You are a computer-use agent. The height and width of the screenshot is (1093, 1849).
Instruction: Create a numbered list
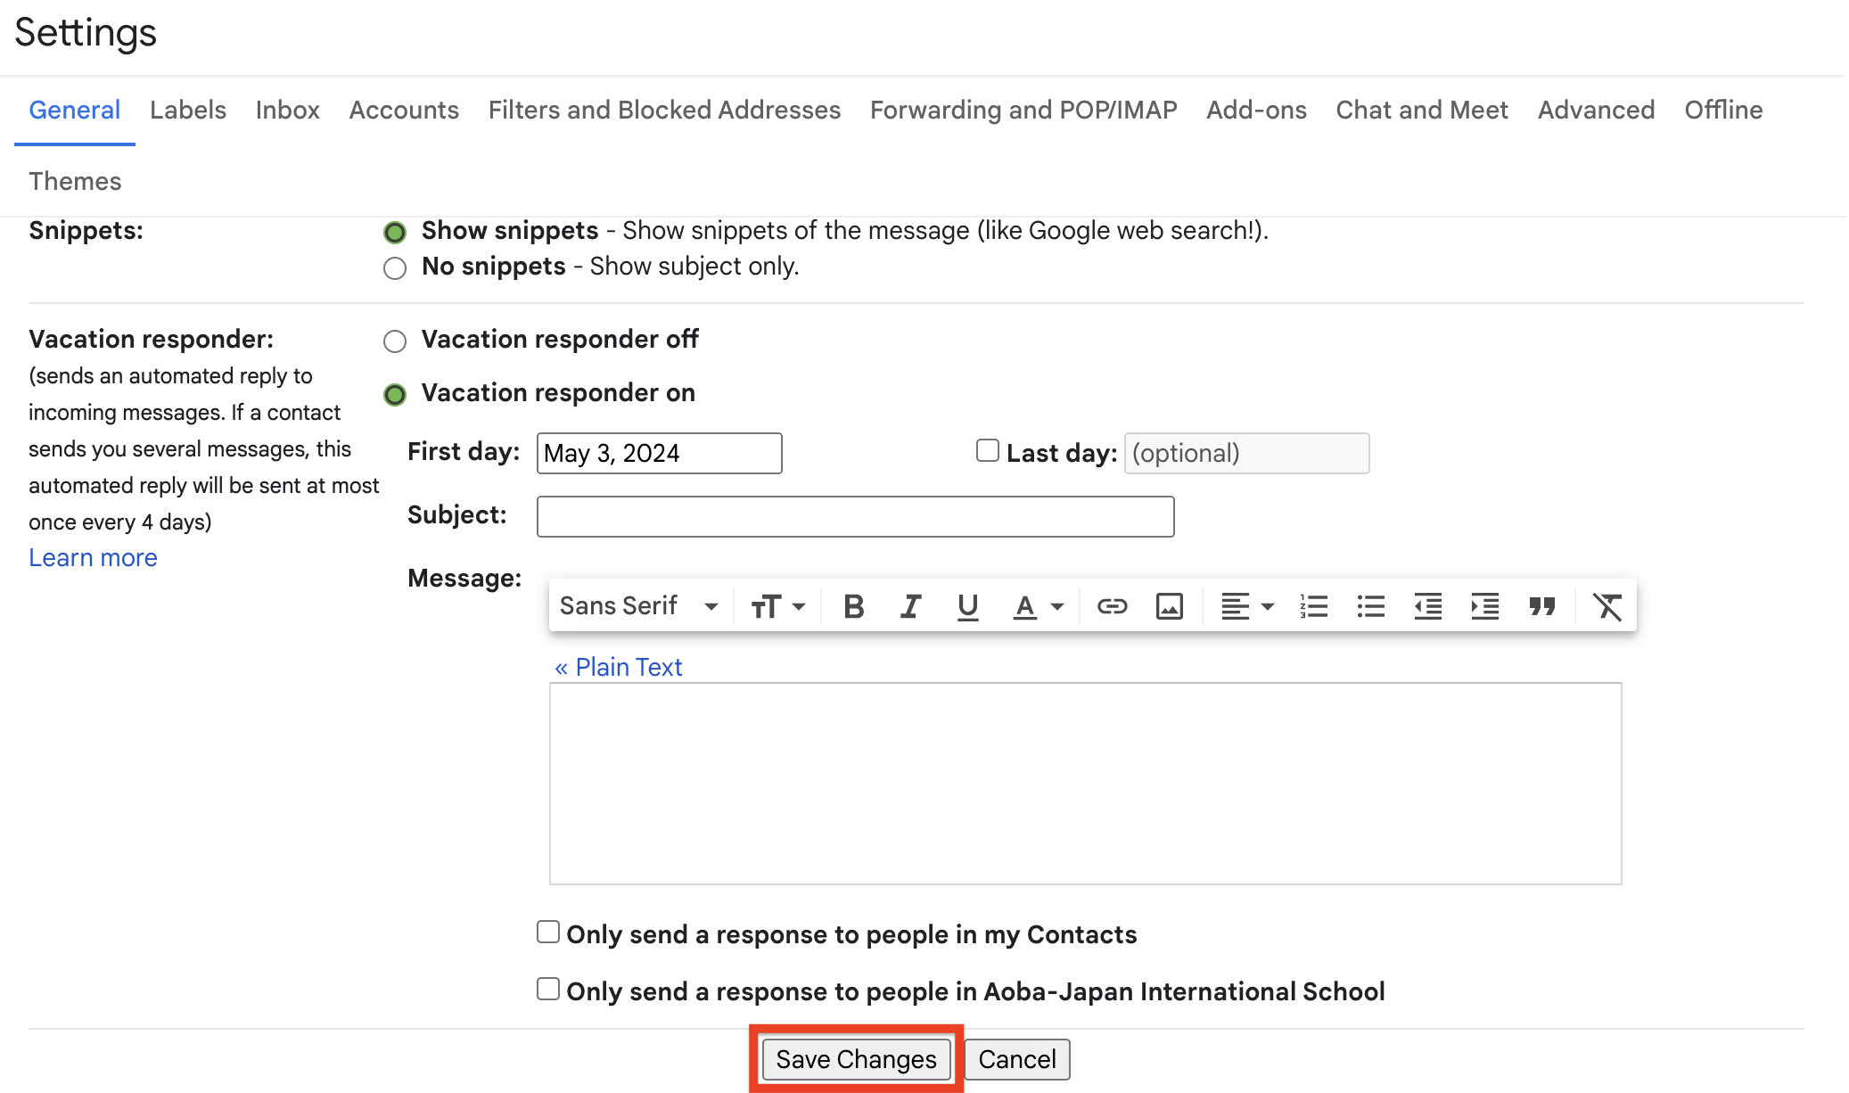1313,606
